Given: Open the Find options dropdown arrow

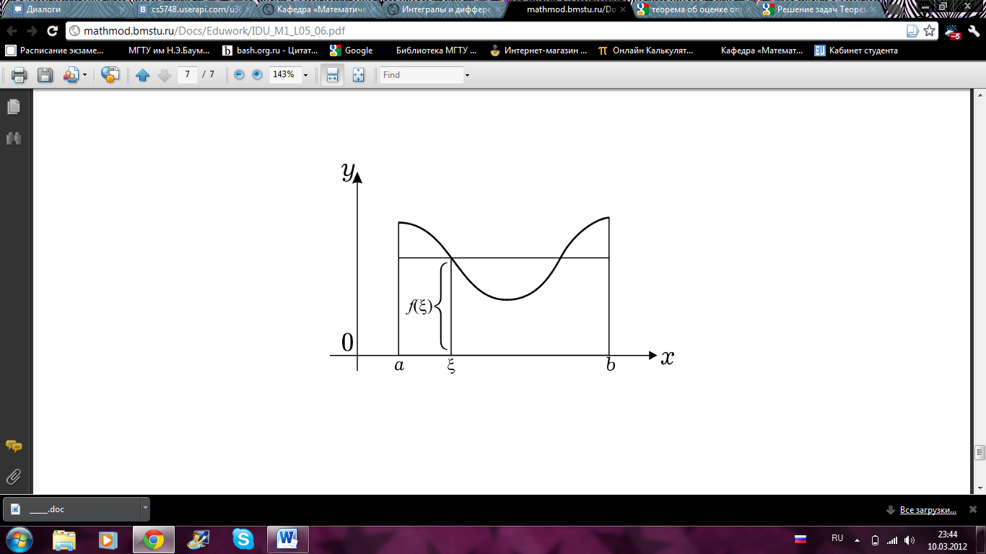Looking at the screenshot, I should coord(468,75).
